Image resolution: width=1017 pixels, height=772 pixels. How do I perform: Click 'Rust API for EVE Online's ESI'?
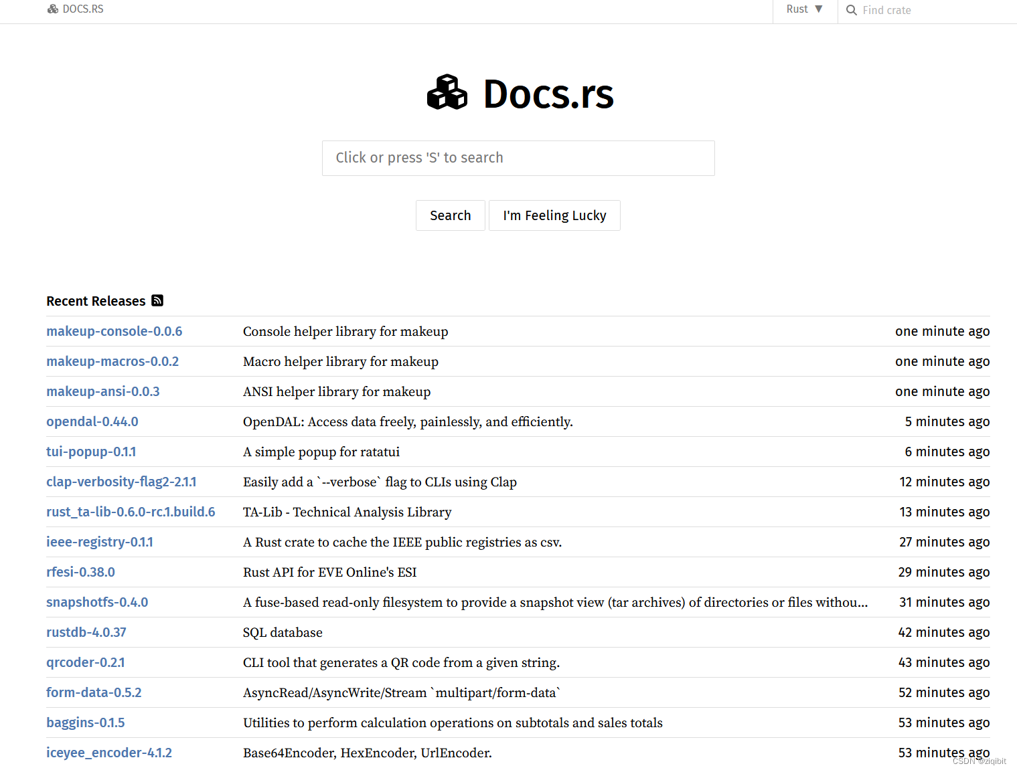coord(330,572)
